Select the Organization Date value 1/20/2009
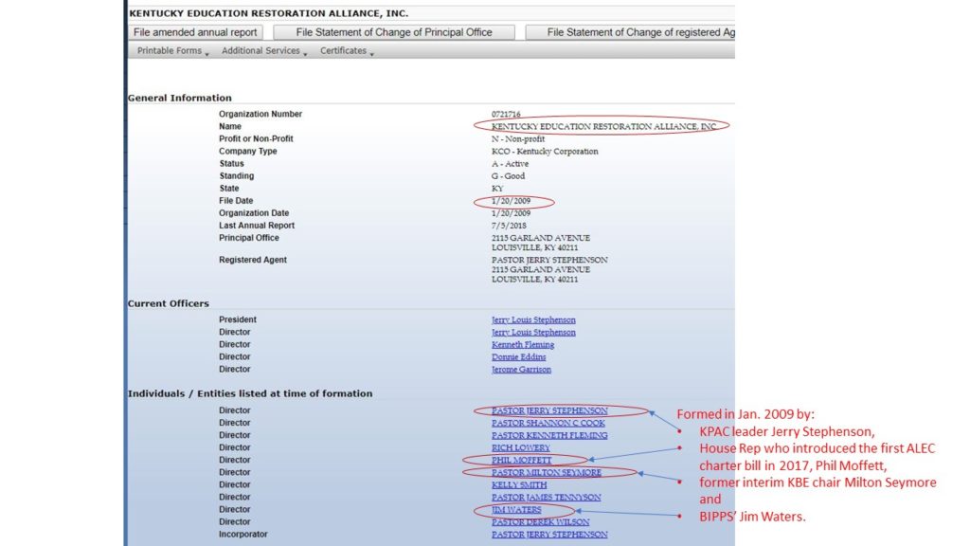Viewport: 970px width, 546px height. tap(511, 213)
